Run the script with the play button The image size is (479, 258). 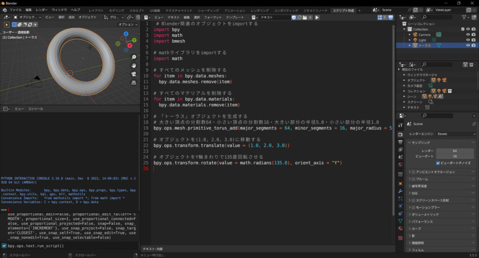[317, 17]
